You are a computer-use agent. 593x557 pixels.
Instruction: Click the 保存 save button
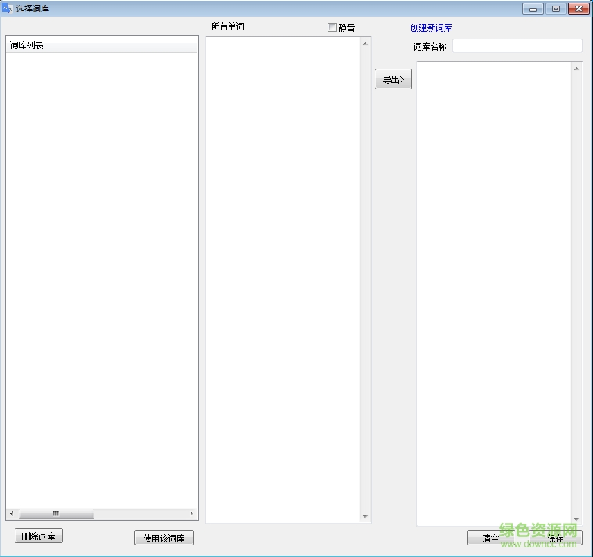click(555, 538)
